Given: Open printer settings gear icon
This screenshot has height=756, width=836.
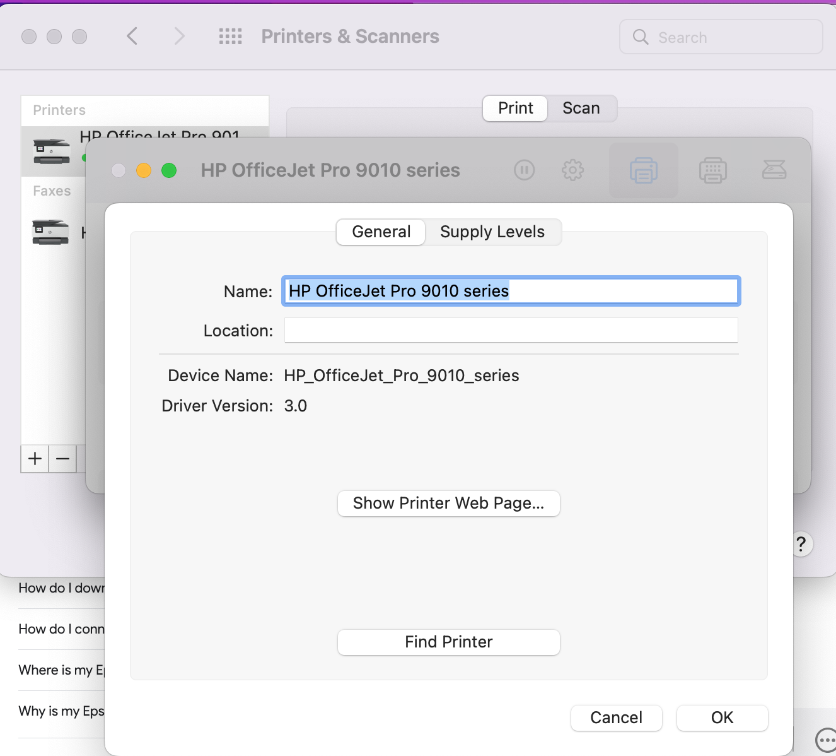Looking at the screenshot, I should click(572, 170).
